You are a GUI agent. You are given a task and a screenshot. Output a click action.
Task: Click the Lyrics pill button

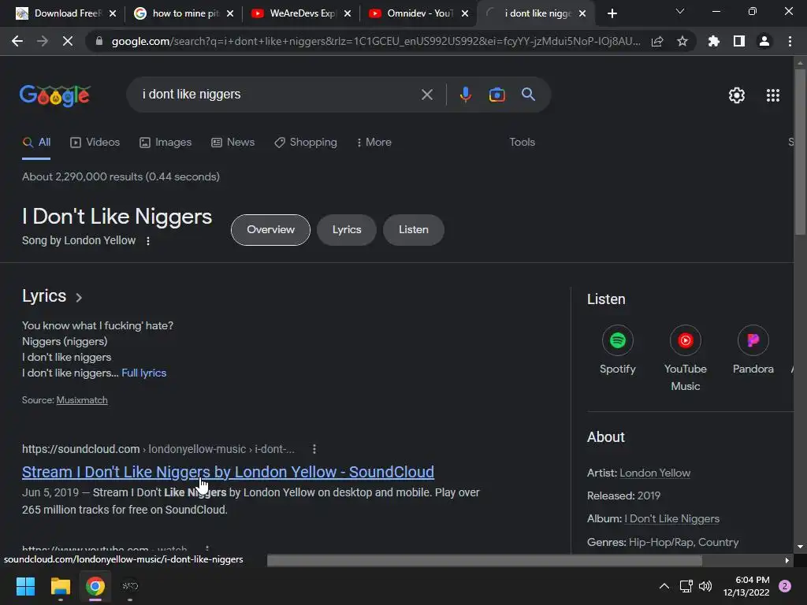[347, 230]
